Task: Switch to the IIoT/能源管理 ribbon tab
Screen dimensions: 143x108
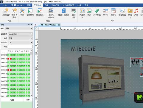Action: (69, 5)
